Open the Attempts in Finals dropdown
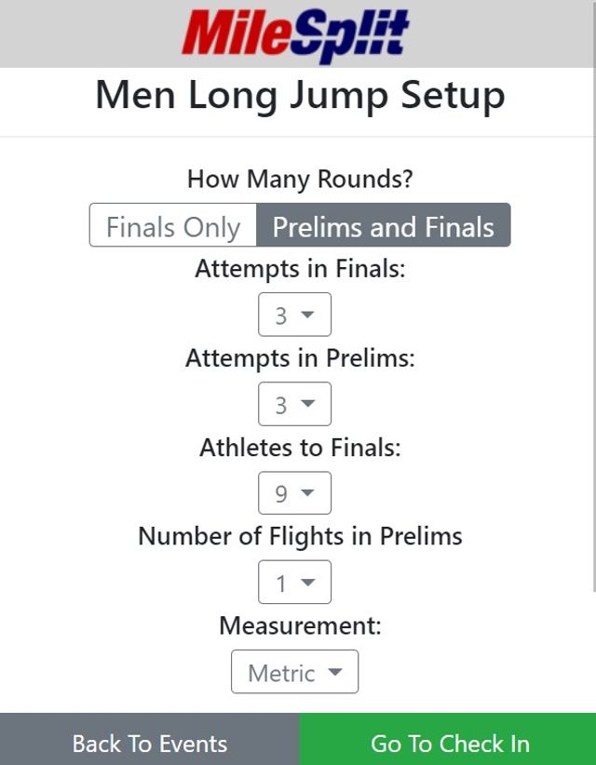This screenshot has height=765, width=596. 295,315
